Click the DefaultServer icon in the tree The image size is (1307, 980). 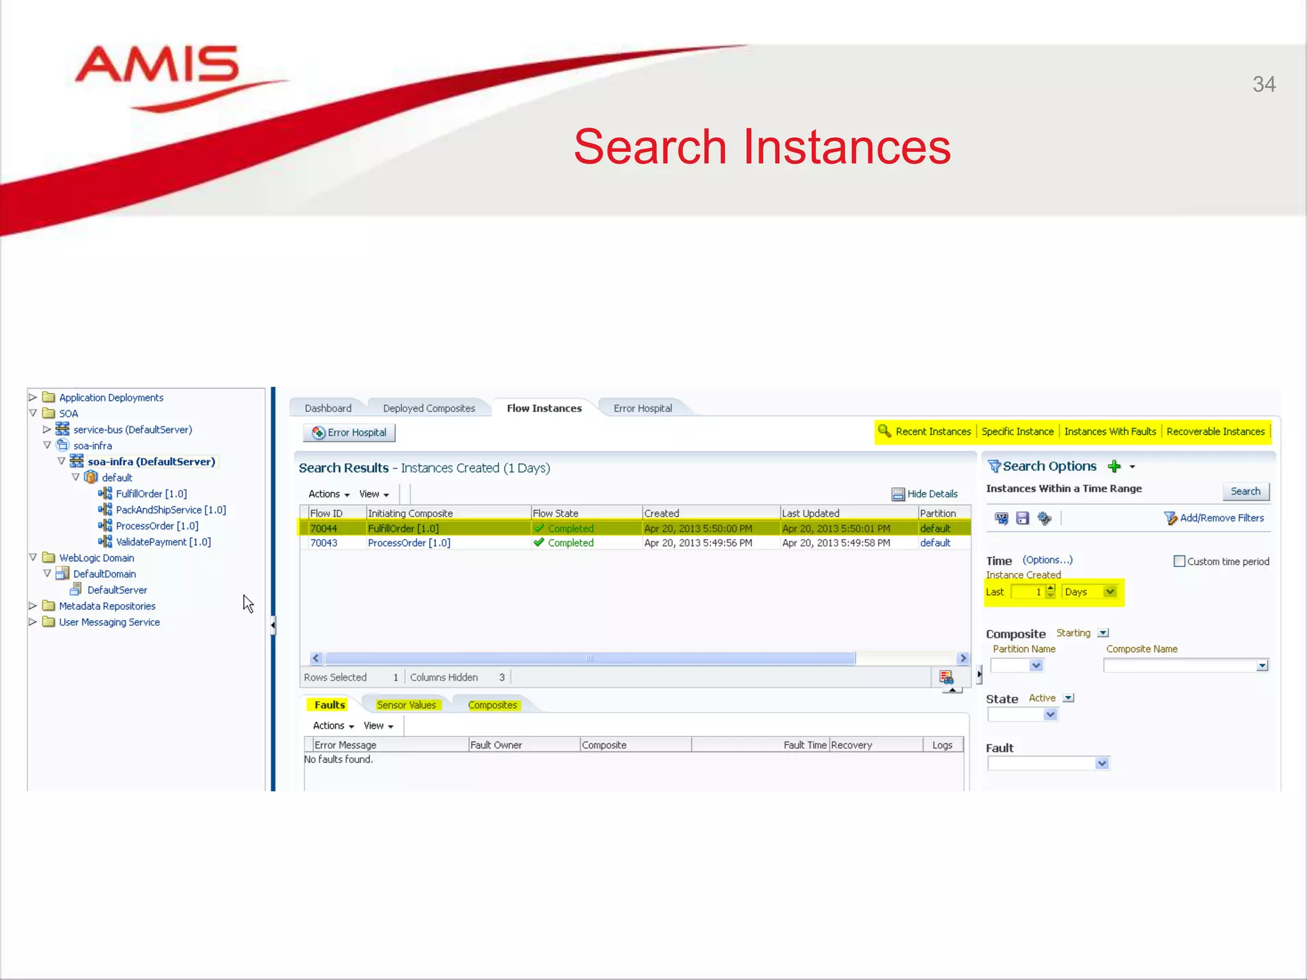tap(76, 589)
